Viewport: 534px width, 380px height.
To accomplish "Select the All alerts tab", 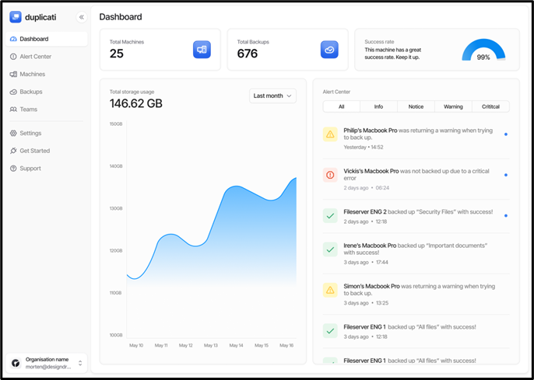I will [341, 106].
